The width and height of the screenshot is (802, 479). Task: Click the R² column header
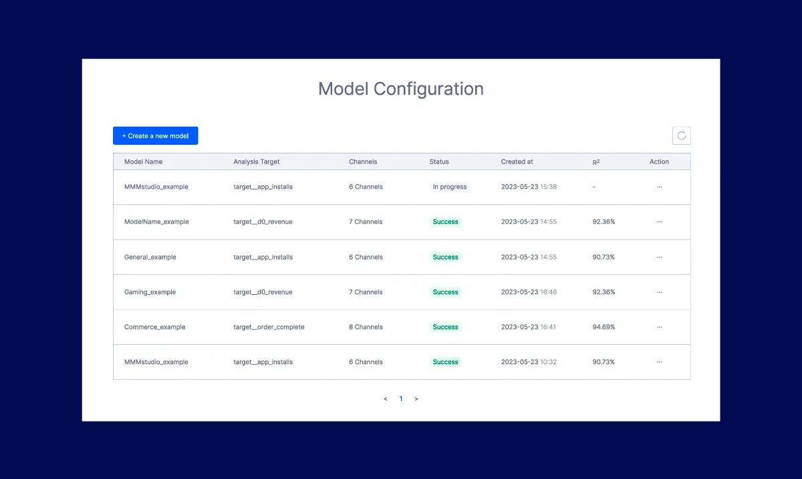point(596,161)
